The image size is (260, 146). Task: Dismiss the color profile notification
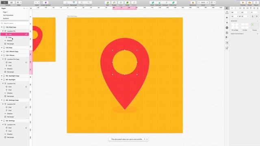click(x=147, y=139)
